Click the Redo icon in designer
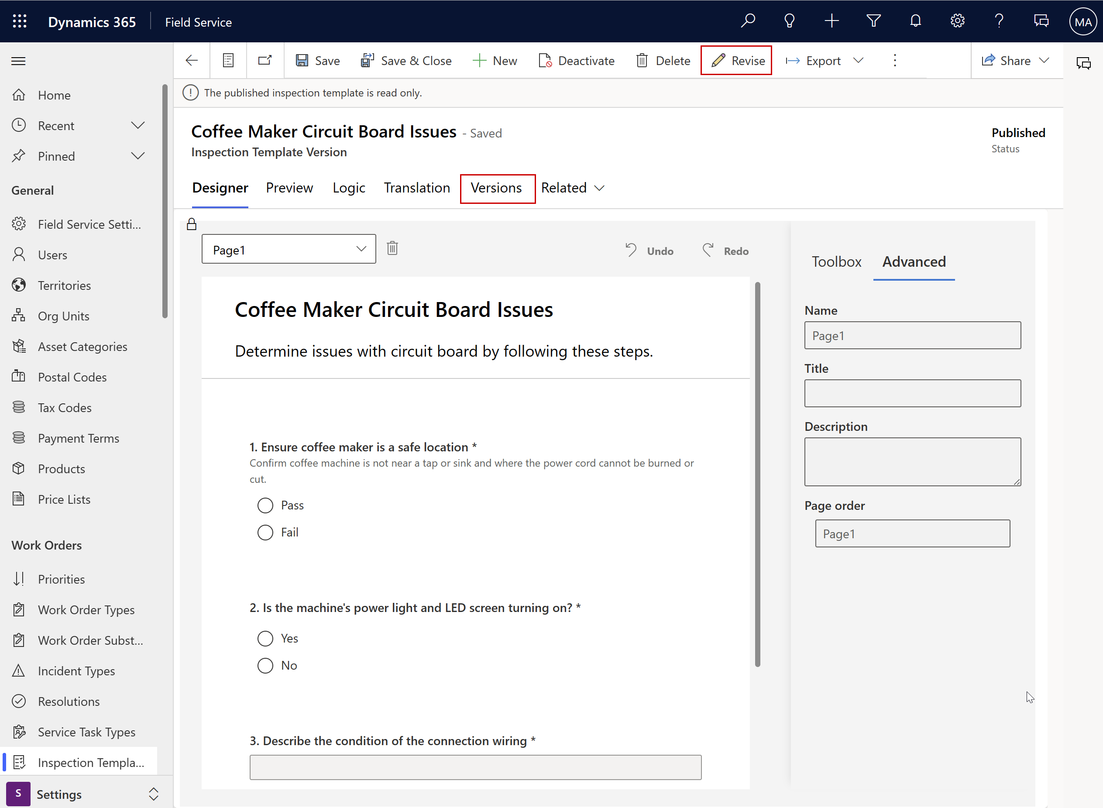Image resolution: width=1103 pixels, height=808 pixels. point(708,249)
